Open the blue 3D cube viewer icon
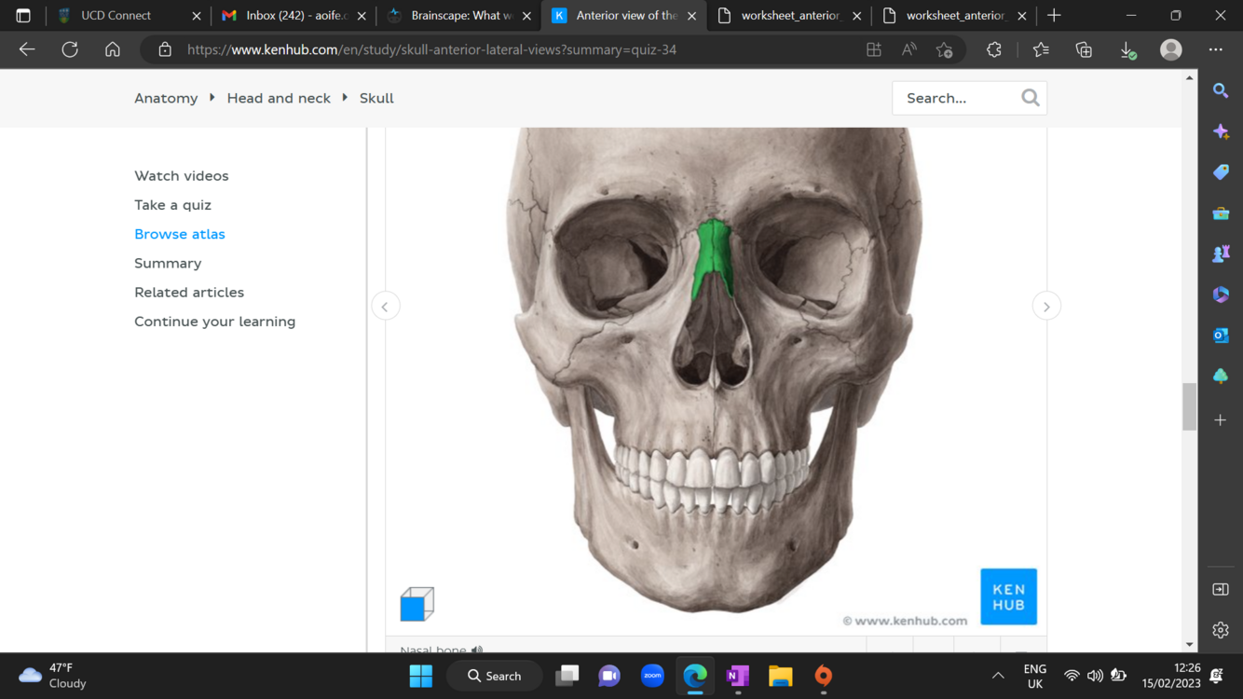Screen dimensions: 1243x699 coord(417,604)
